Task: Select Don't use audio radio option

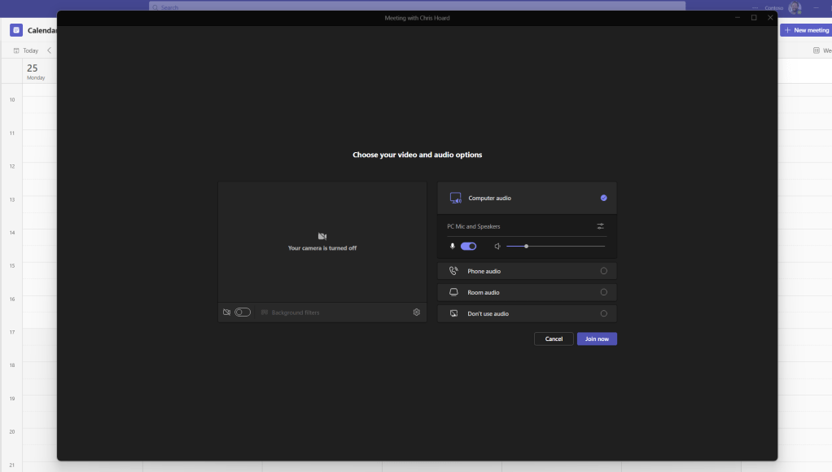Action: 603,313
